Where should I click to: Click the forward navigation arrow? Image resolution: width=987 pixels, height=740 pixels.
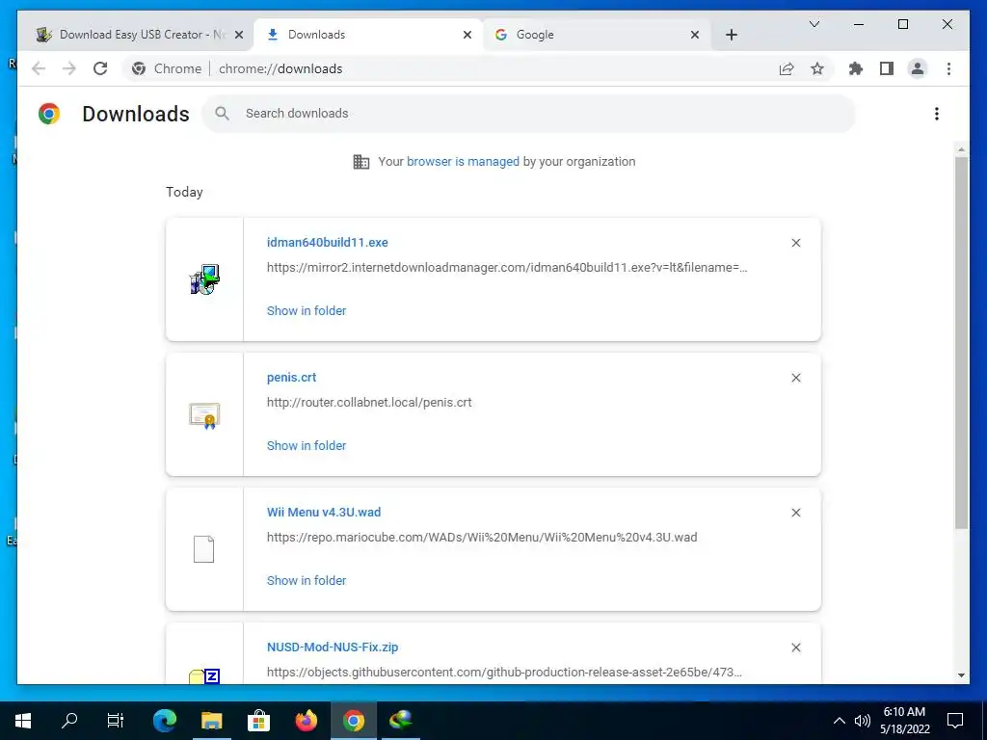pyautogui.click(x=69, y=68)
